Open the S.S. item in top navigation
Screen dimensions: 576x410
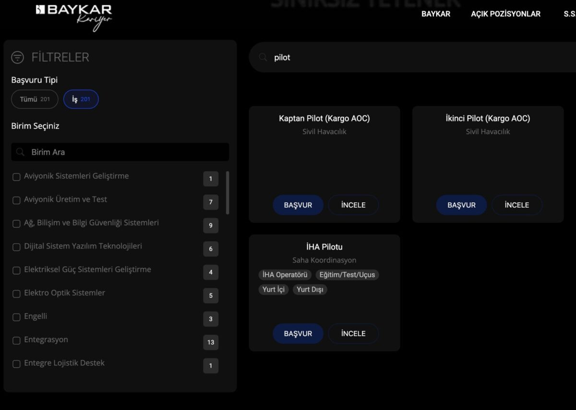(569, 14)
